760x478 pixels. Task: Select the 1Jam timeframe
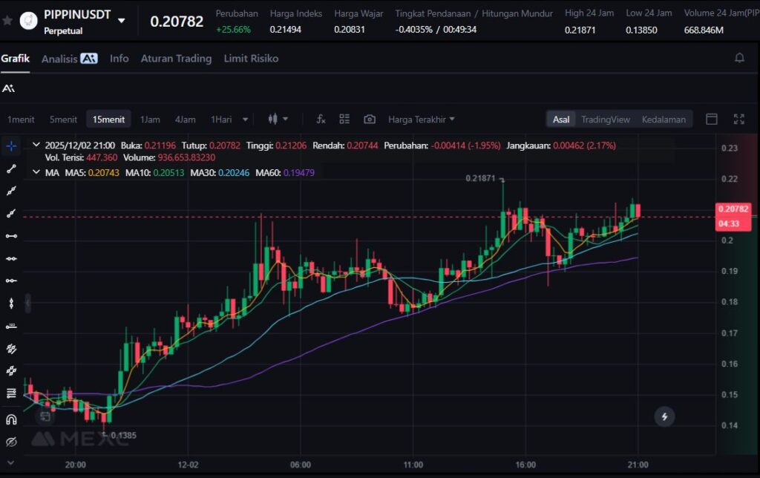click(x=150, y=119)
